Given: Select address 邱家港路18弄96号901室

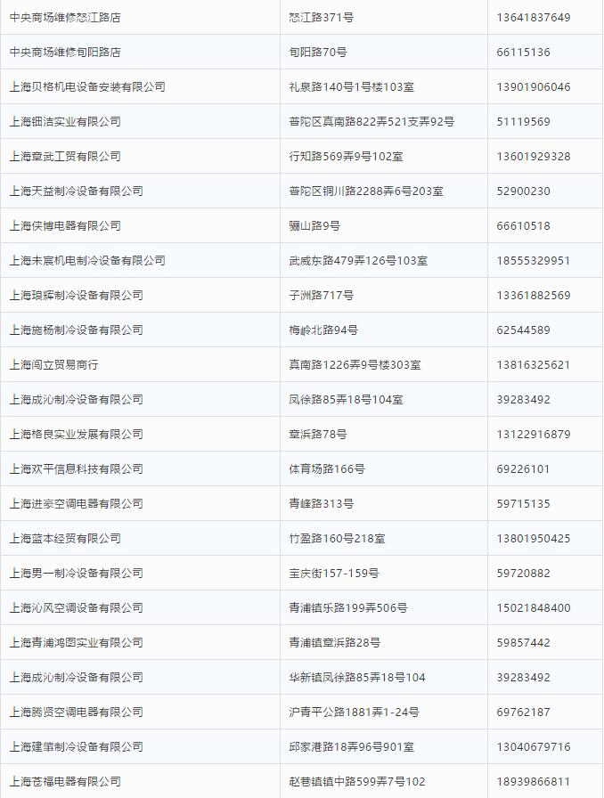Looking at the screenshot, I should click(351, 746).
